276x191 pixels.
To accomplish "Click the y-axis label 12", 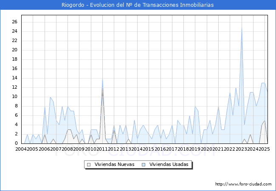I will click(14, 87).
